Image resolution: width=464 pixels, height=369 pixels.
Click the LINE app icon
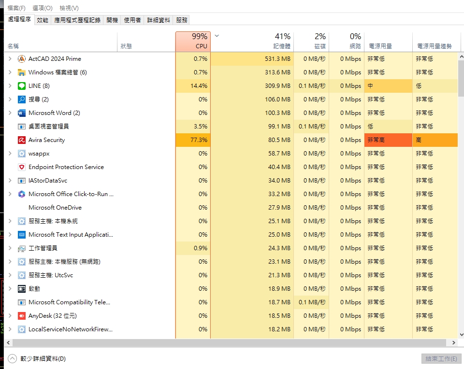[22, 86]
